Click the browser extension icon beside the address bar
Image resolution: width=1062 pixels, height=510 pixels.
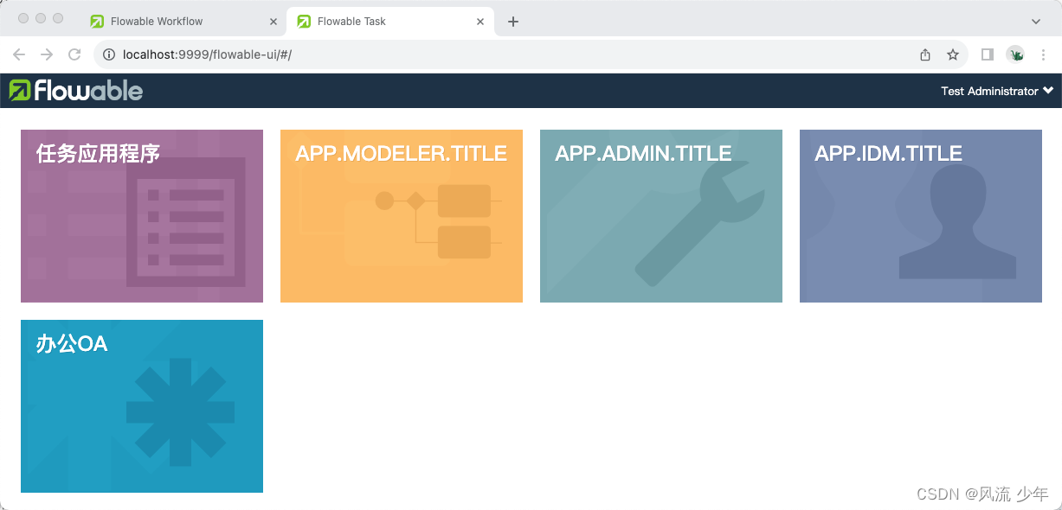coord(1015,54)
